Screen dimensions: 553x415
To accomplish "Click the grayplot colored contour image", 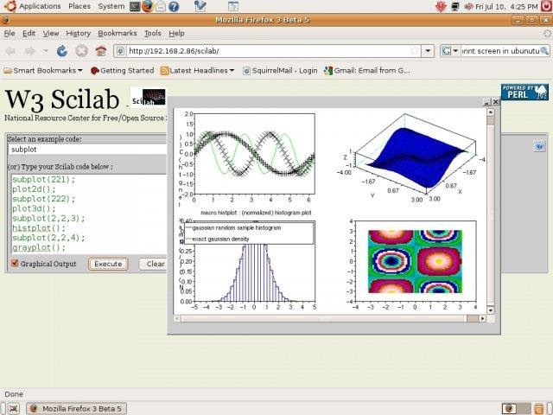I will 415,261.
